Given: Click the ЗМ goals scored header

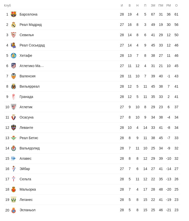Looking at the screenshot, I should click(153, 6).
